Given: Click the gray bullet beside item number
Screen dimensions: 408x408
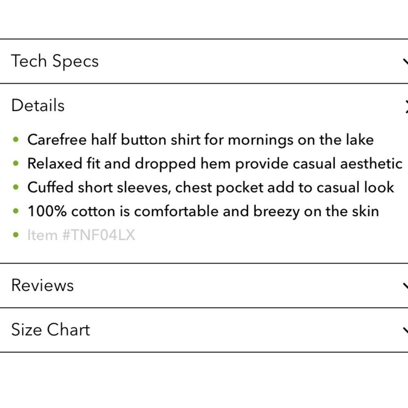Looking at the screenshot, I should (16, 235).
